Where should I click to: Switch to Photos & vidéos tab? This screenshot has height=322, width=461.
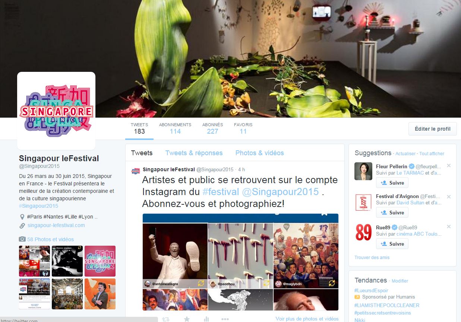point(259,153)
